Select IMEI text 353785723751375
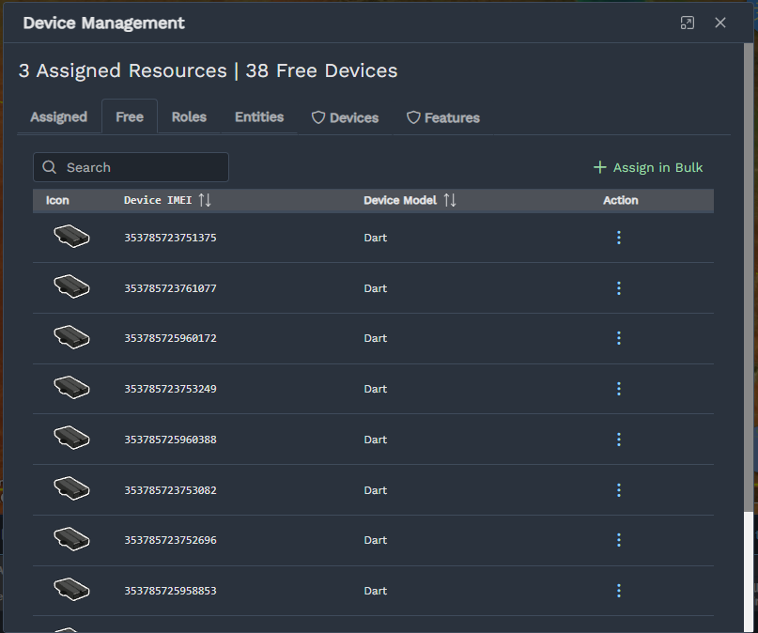The width and height of the screenshot is (758, 633). [x=171, y=238]
